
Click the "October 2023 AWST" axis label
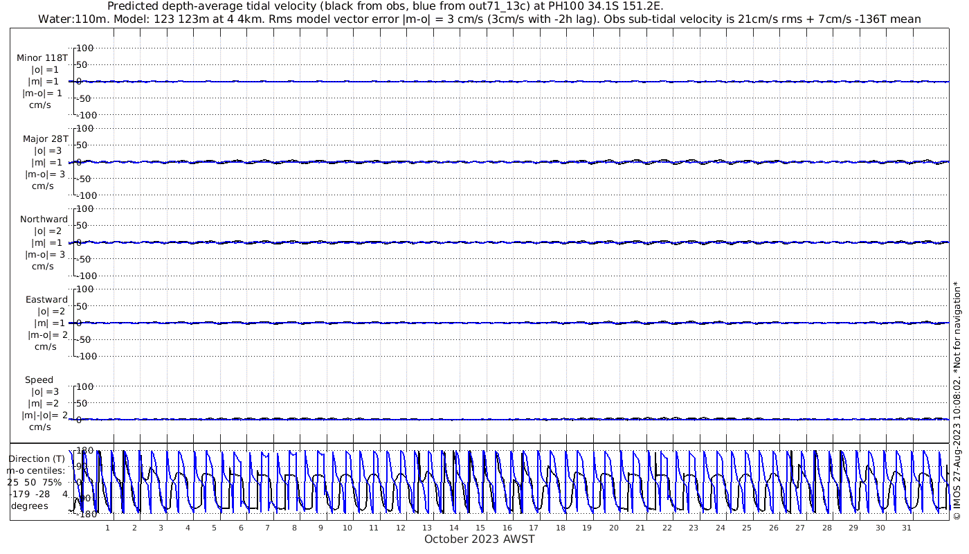[x=480, y=539]
